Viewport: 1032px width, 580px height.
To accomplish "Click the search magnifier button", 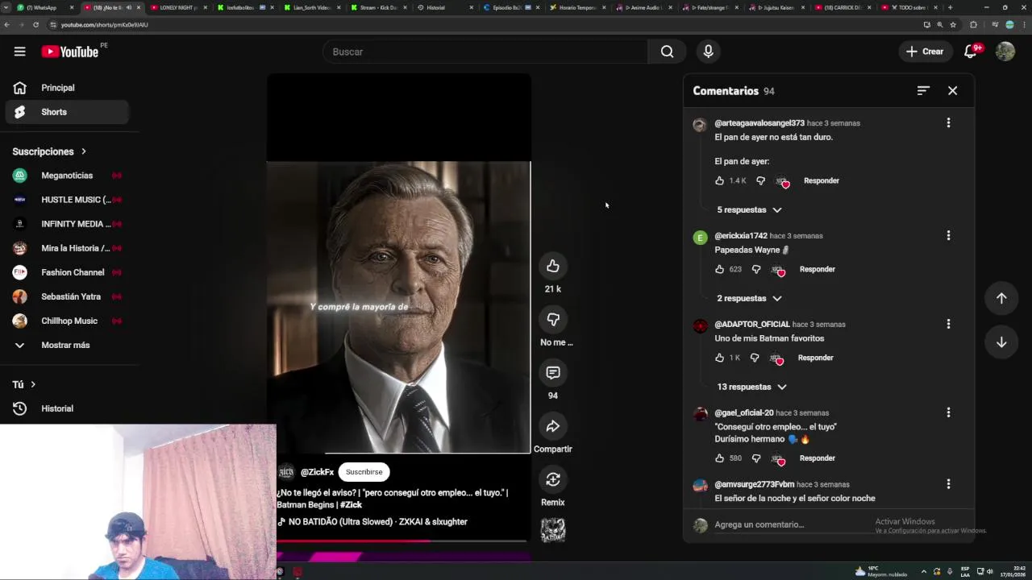I will (x=667, y=52).
